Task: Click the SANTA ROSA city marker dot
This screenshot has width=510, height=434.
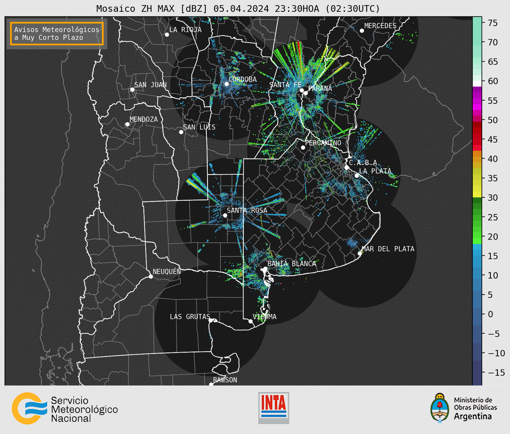Action: [x=225, y=215]
